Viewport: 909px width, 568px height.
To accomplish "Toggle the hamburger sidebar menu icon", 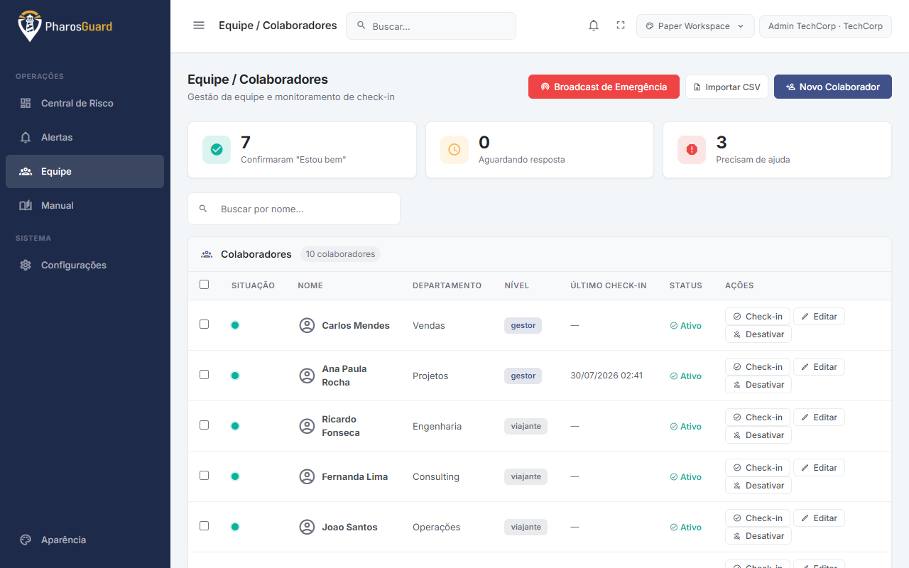I will click(x=199, y=26).
